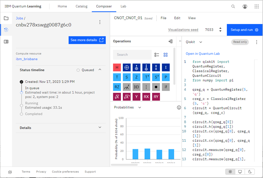Click the Setup and run button
The width and height of the screenshot is (263, 178).
[245, 30]
